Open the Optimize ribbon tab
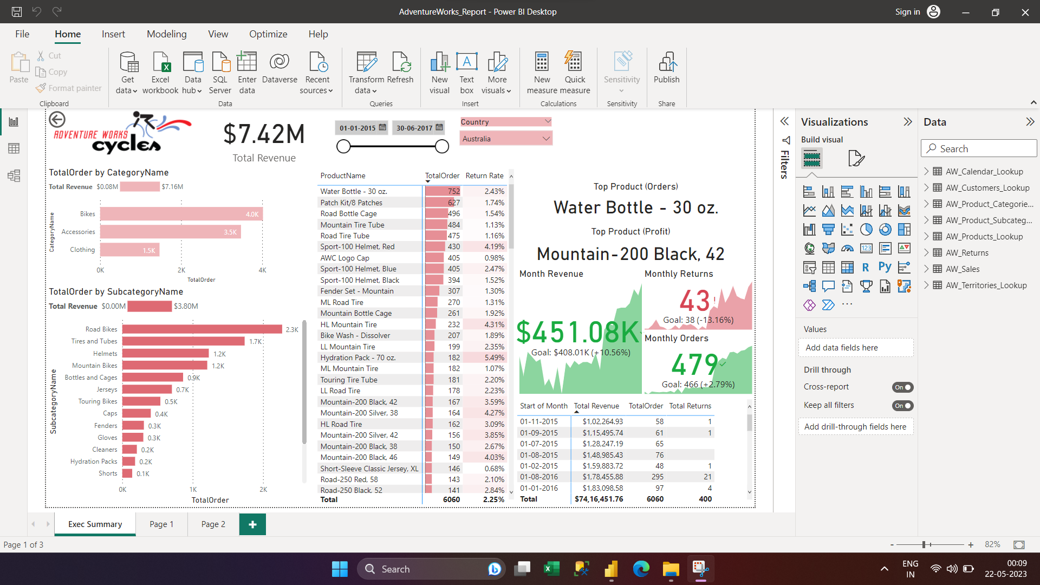 tap(268, 34)
